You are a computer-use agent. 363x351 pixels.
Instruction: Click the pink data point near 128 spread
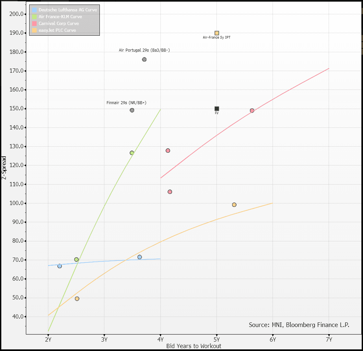[168, 151]
